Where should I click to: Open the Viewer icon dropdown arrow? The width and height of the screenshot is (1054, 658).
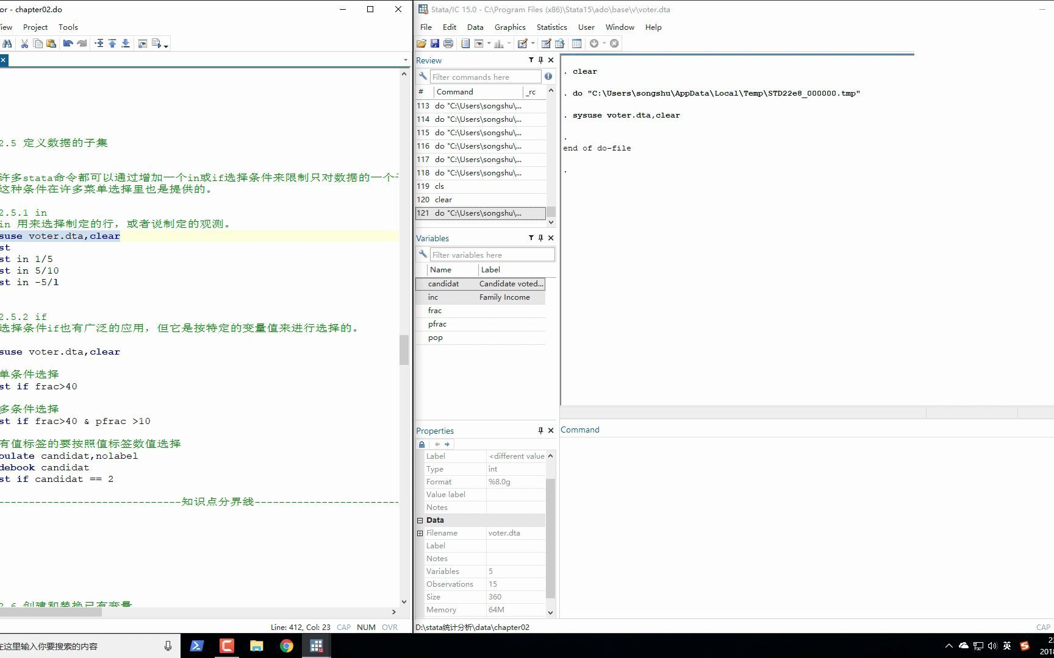489,43
